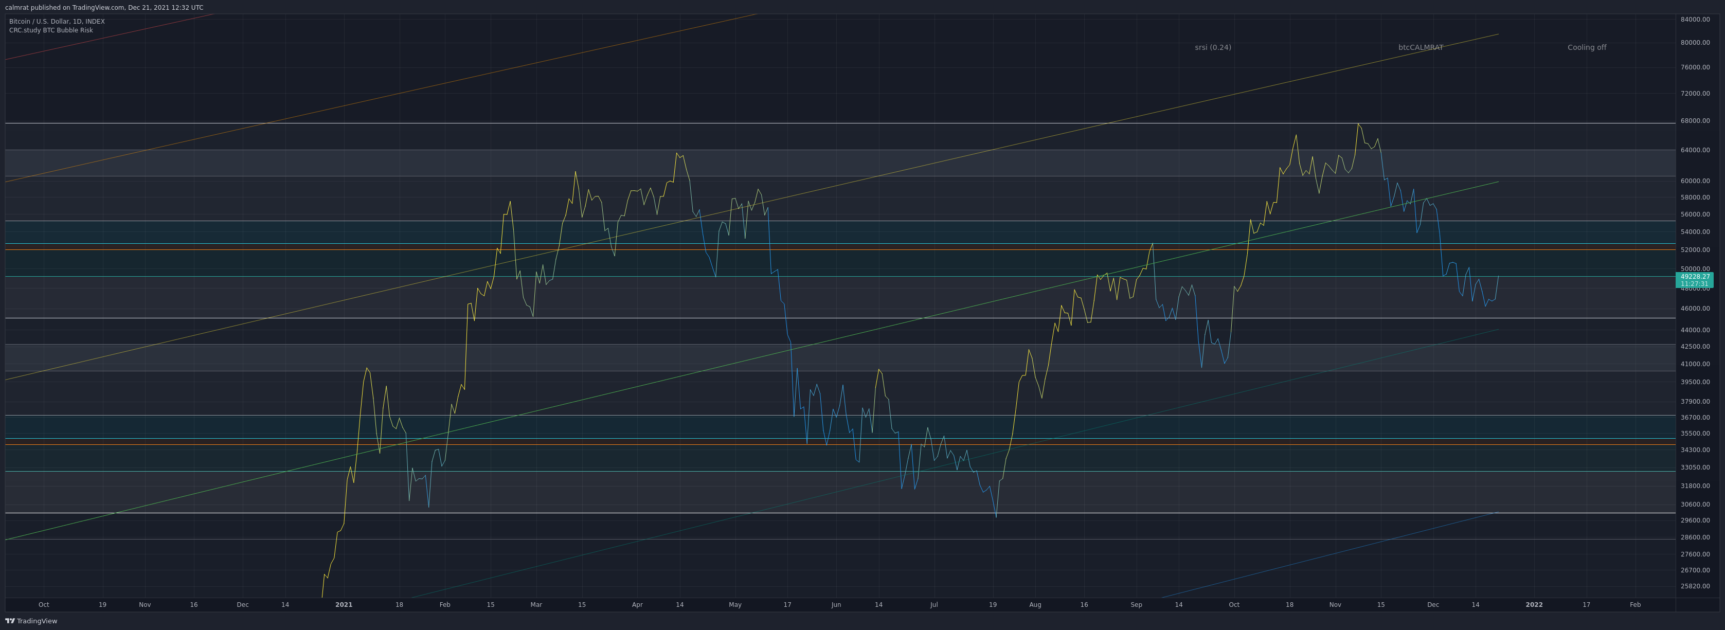Click the Bitcoin / U.S. Dollar symbol title

[x=57, y=22]
